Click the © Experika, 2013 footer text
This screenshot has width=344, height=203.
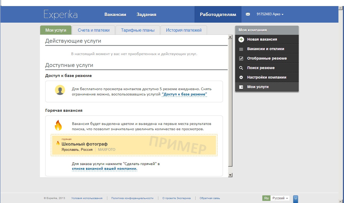coord(54,198)
